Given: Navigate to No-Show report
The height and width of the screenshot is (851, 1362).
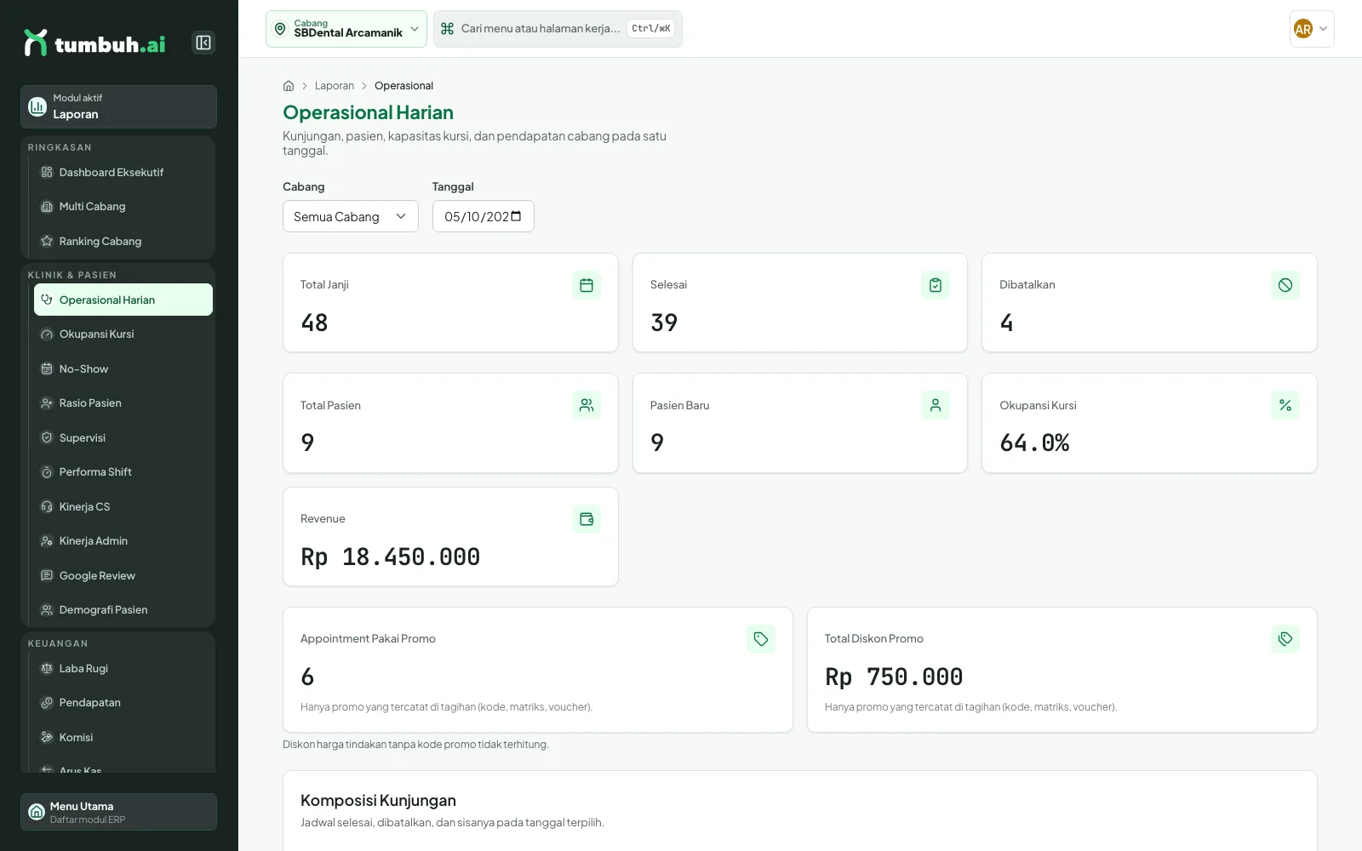Looking at the screenshot, I should (123, 368).
